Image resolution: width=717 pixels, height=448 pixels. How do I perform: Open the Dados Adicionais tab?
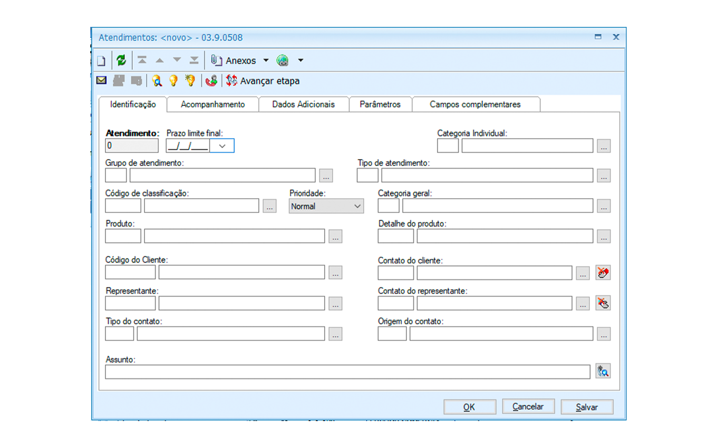[x=303, y=104]
